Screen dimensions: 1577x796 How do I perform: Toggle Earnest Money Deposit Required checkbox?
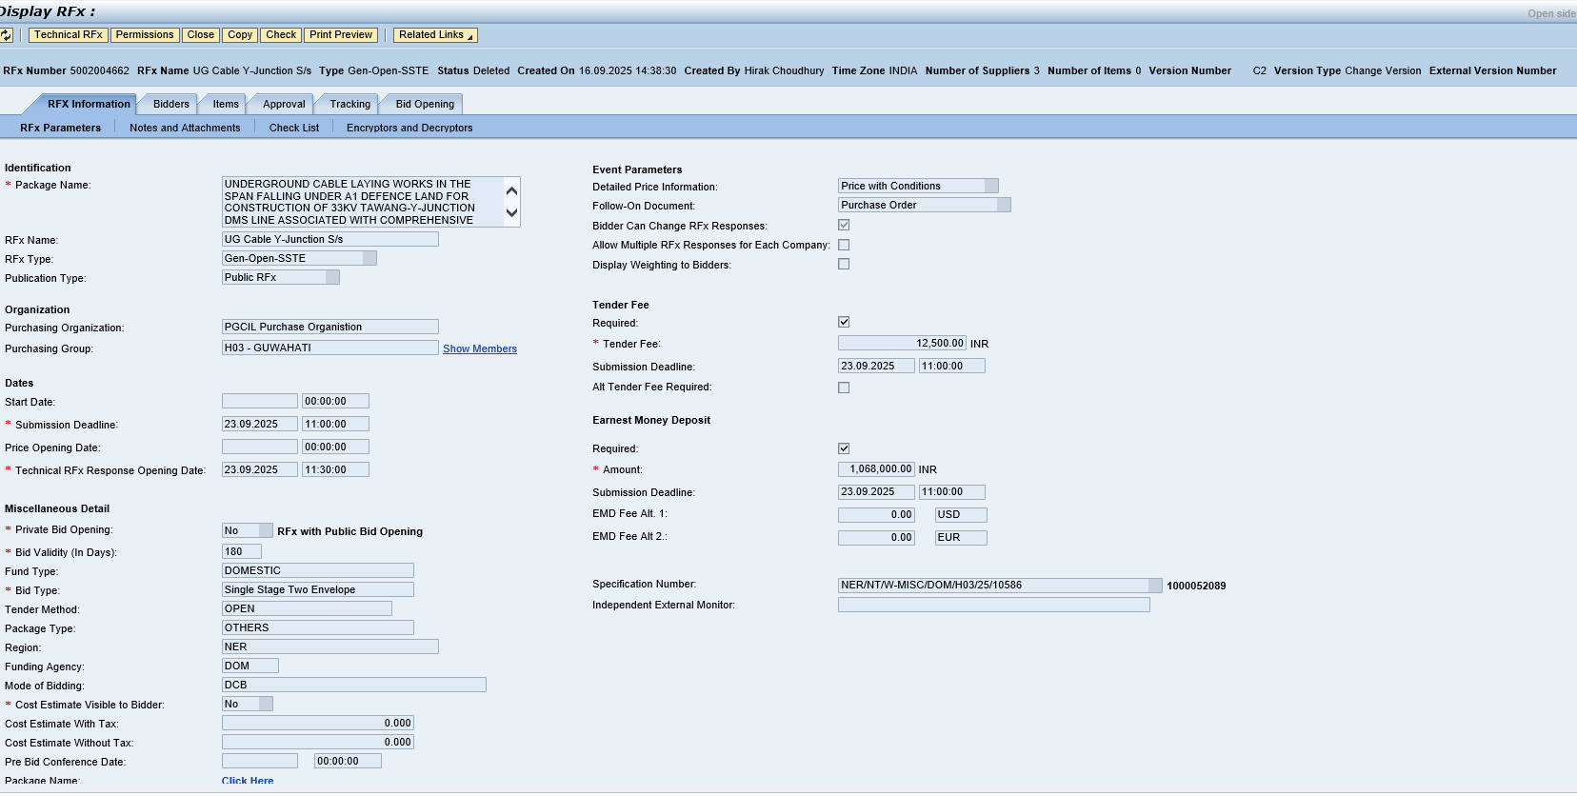point(844,448)
